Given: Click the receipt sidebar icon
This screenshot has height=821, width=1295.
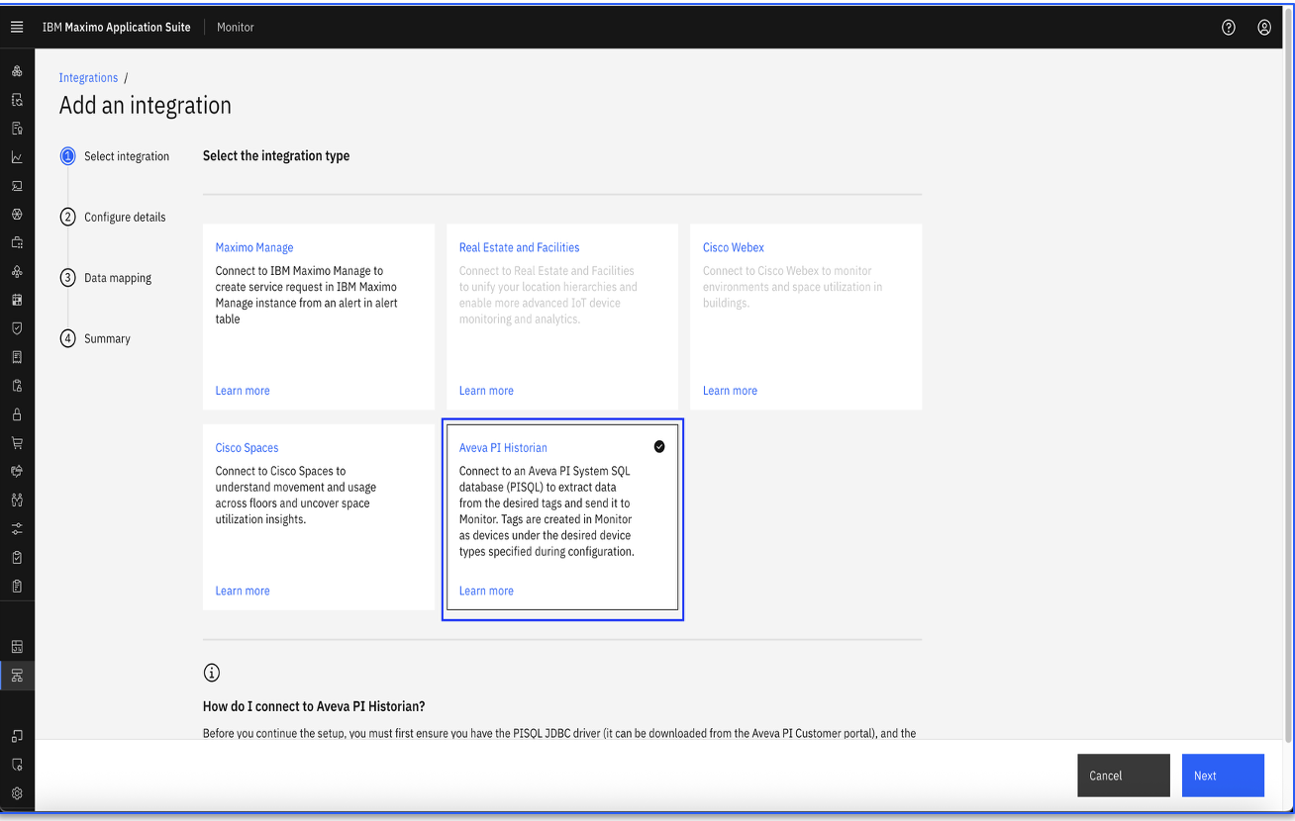Looking at the screenshot, I should pos(17,357).
